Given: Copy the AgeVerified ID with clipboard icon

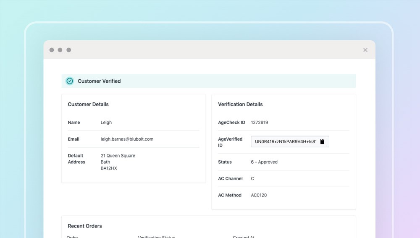Looking at the screenshot, I should coord(322,141).
